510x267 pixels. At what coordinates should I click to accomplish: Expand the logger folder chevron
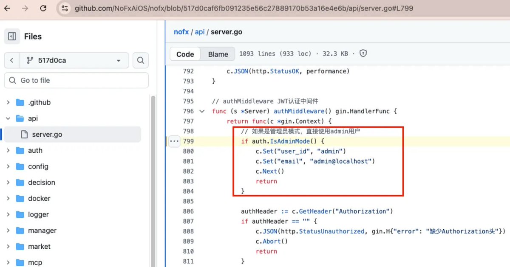click(8, 214)
